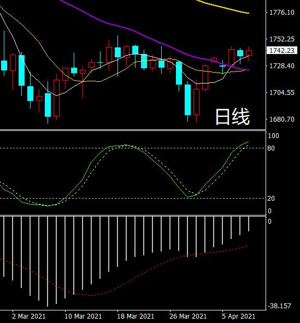
Task: Click the current price tag 1742.23
Action: click(x=282, y=50)
